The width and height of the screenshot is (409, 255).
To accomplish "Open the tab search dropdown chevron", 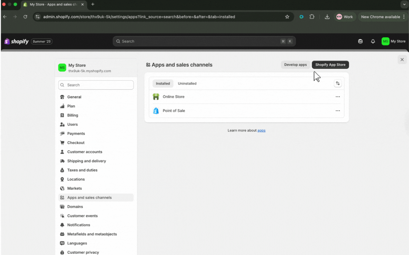I will (404, 5).
